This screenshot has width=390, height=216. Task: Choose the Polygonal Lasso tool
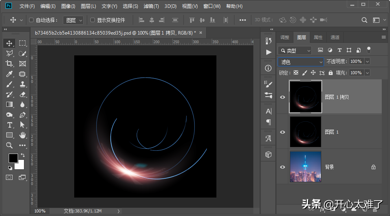9,53
